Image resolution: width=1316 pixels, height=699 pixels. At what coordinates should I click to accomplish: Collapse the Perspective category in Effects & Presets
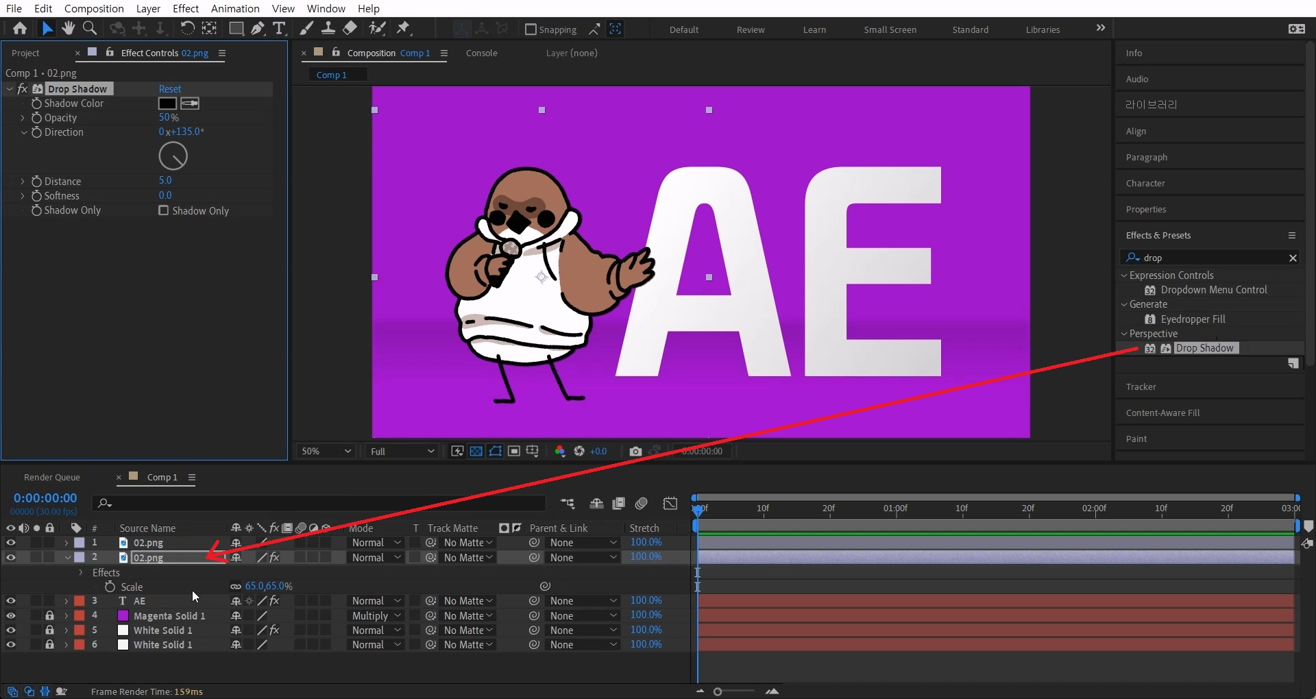tap(1124, 334)
